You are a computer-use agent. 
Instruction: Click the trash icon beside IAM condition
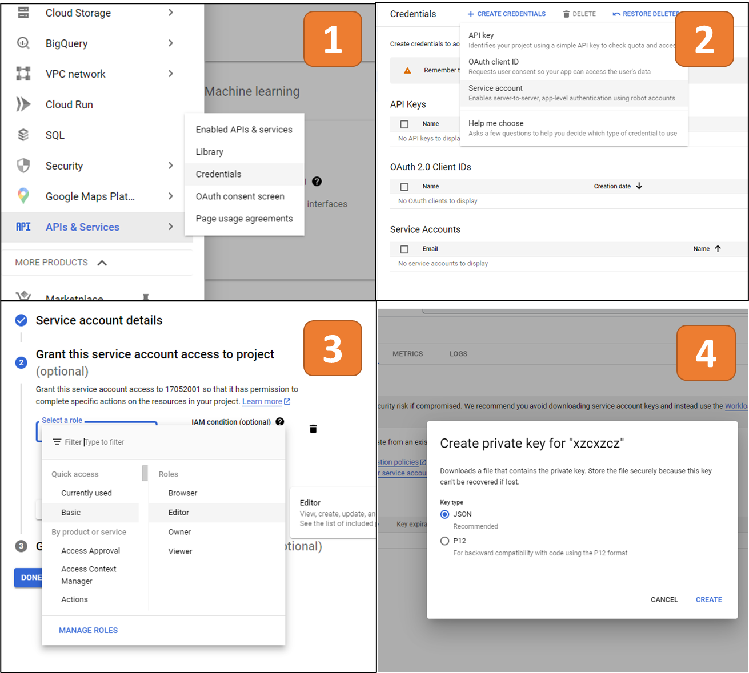point(313,429)
